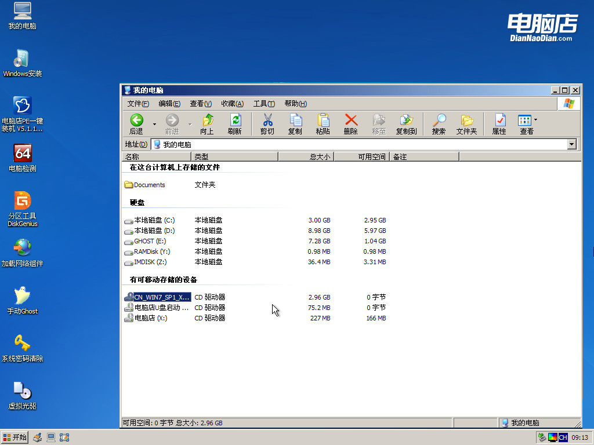Start Windows安装 from the desktop
The height and width of the screenshot is (445, 594).
click(x=22, y=63)
